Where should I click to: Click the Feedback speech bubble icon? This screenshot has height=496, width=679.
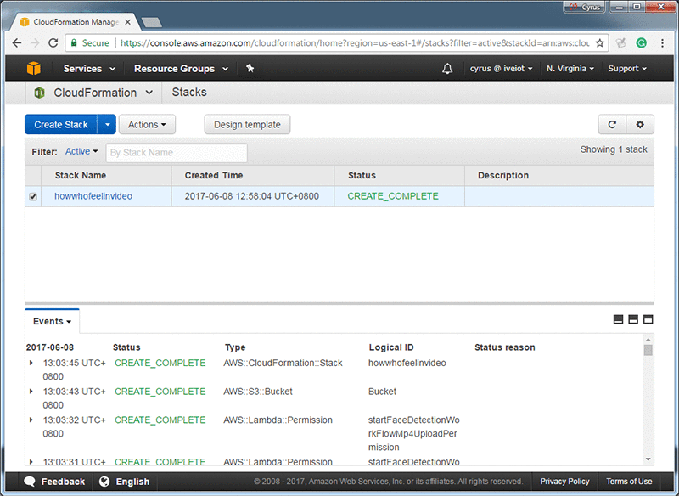click(x=30, y=482)
